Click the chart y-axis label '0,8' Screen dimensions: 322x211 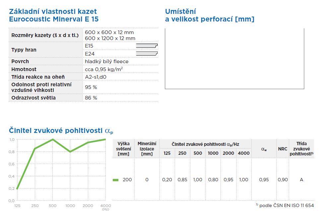pyautogui.click(x=12, y=152)
